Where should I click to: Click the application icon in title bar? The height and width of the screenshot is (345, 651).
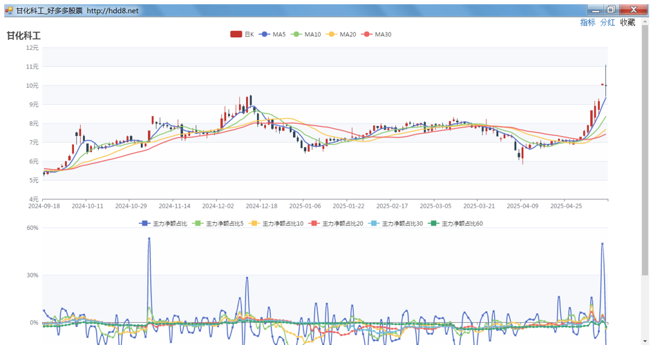pyautogui.click(x=9, y=10)
